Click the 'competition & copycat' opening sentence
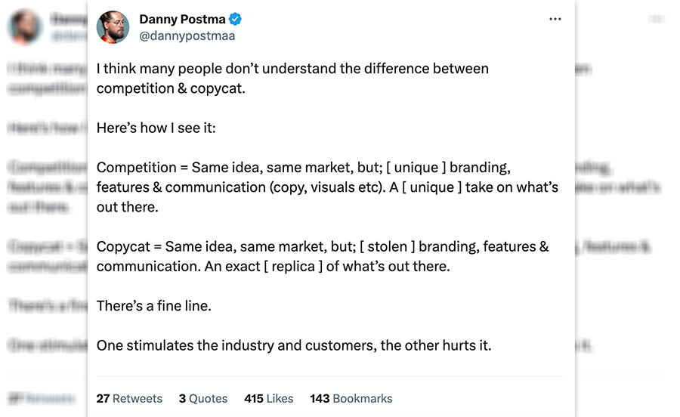Screen dimensions: 680x417 click(x=292, y=79)
